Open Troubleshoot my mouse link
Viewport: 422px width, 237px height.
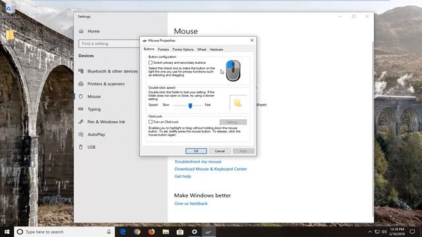click(198, 161)
